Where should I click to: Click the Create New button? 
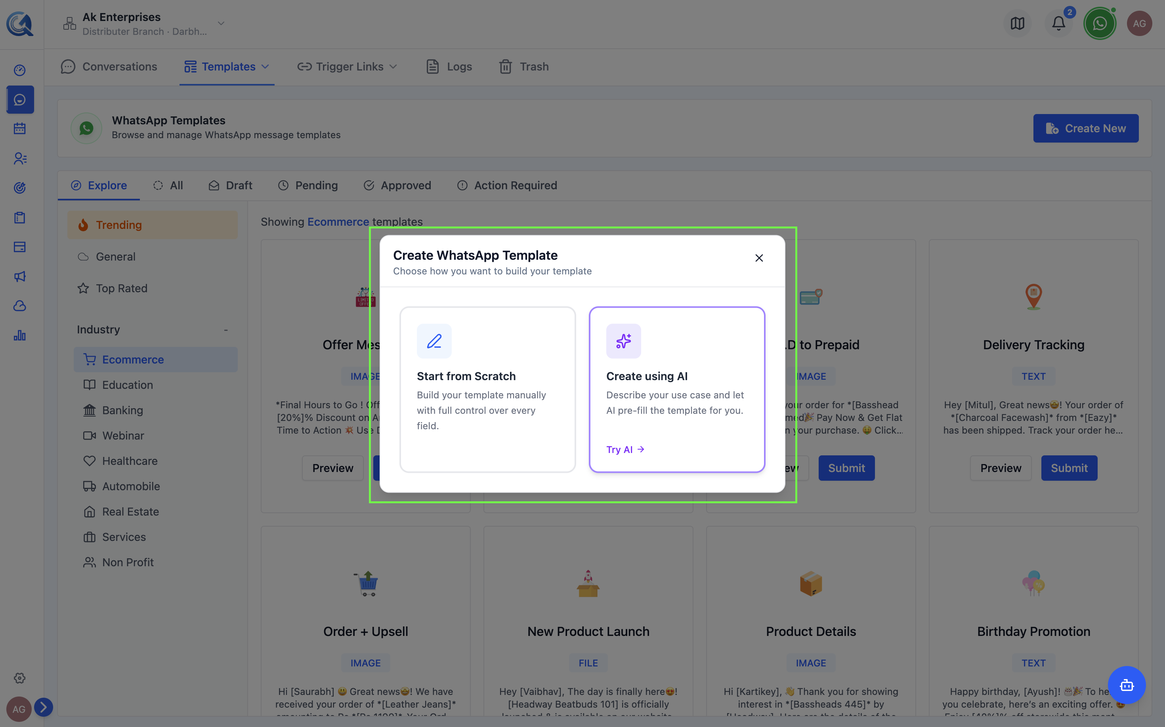[x=1086, y=128]
